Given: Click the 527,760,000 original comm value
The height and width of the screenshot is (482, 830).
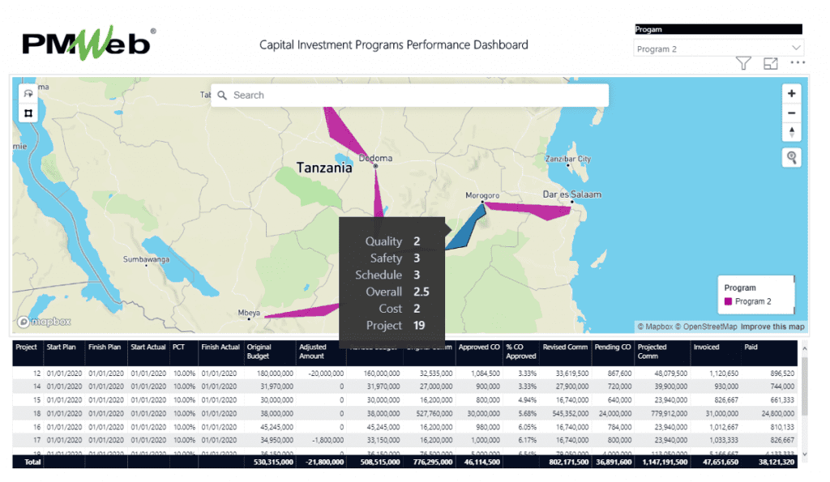Looking at the screenshot, I should point(434,413).
